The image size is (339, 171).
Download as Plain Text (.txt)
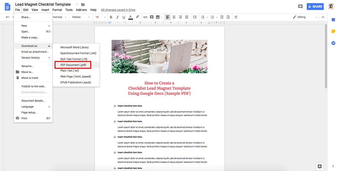76,71
